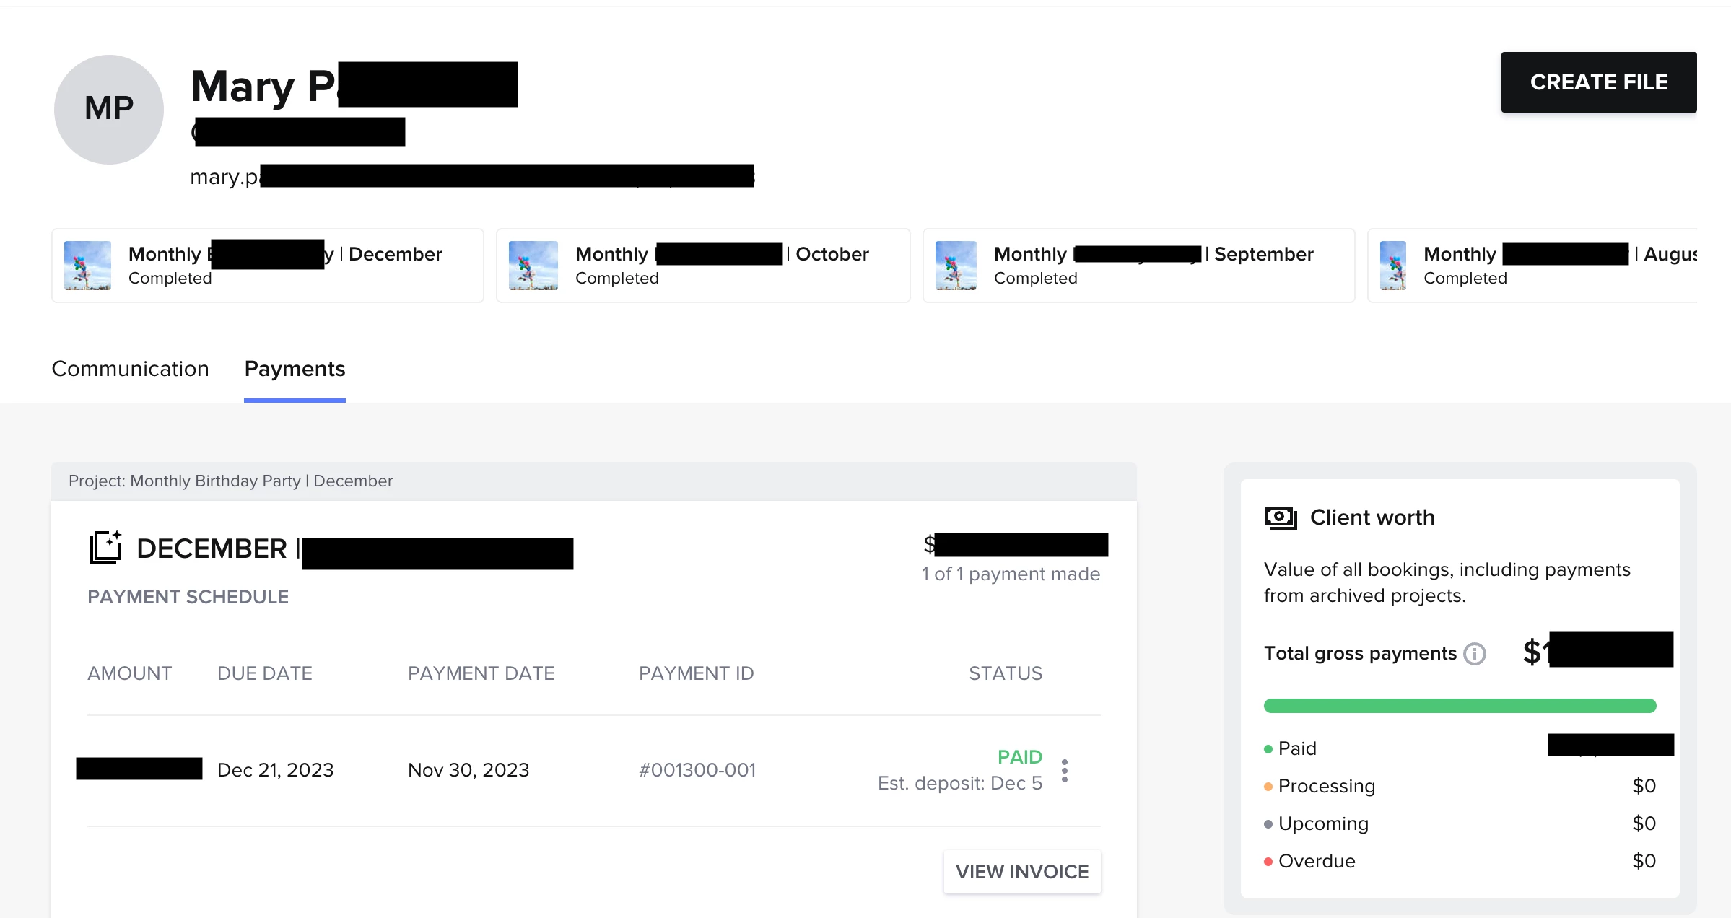
Task: Click the PAID status label
Action: [x=1019, y=756]
